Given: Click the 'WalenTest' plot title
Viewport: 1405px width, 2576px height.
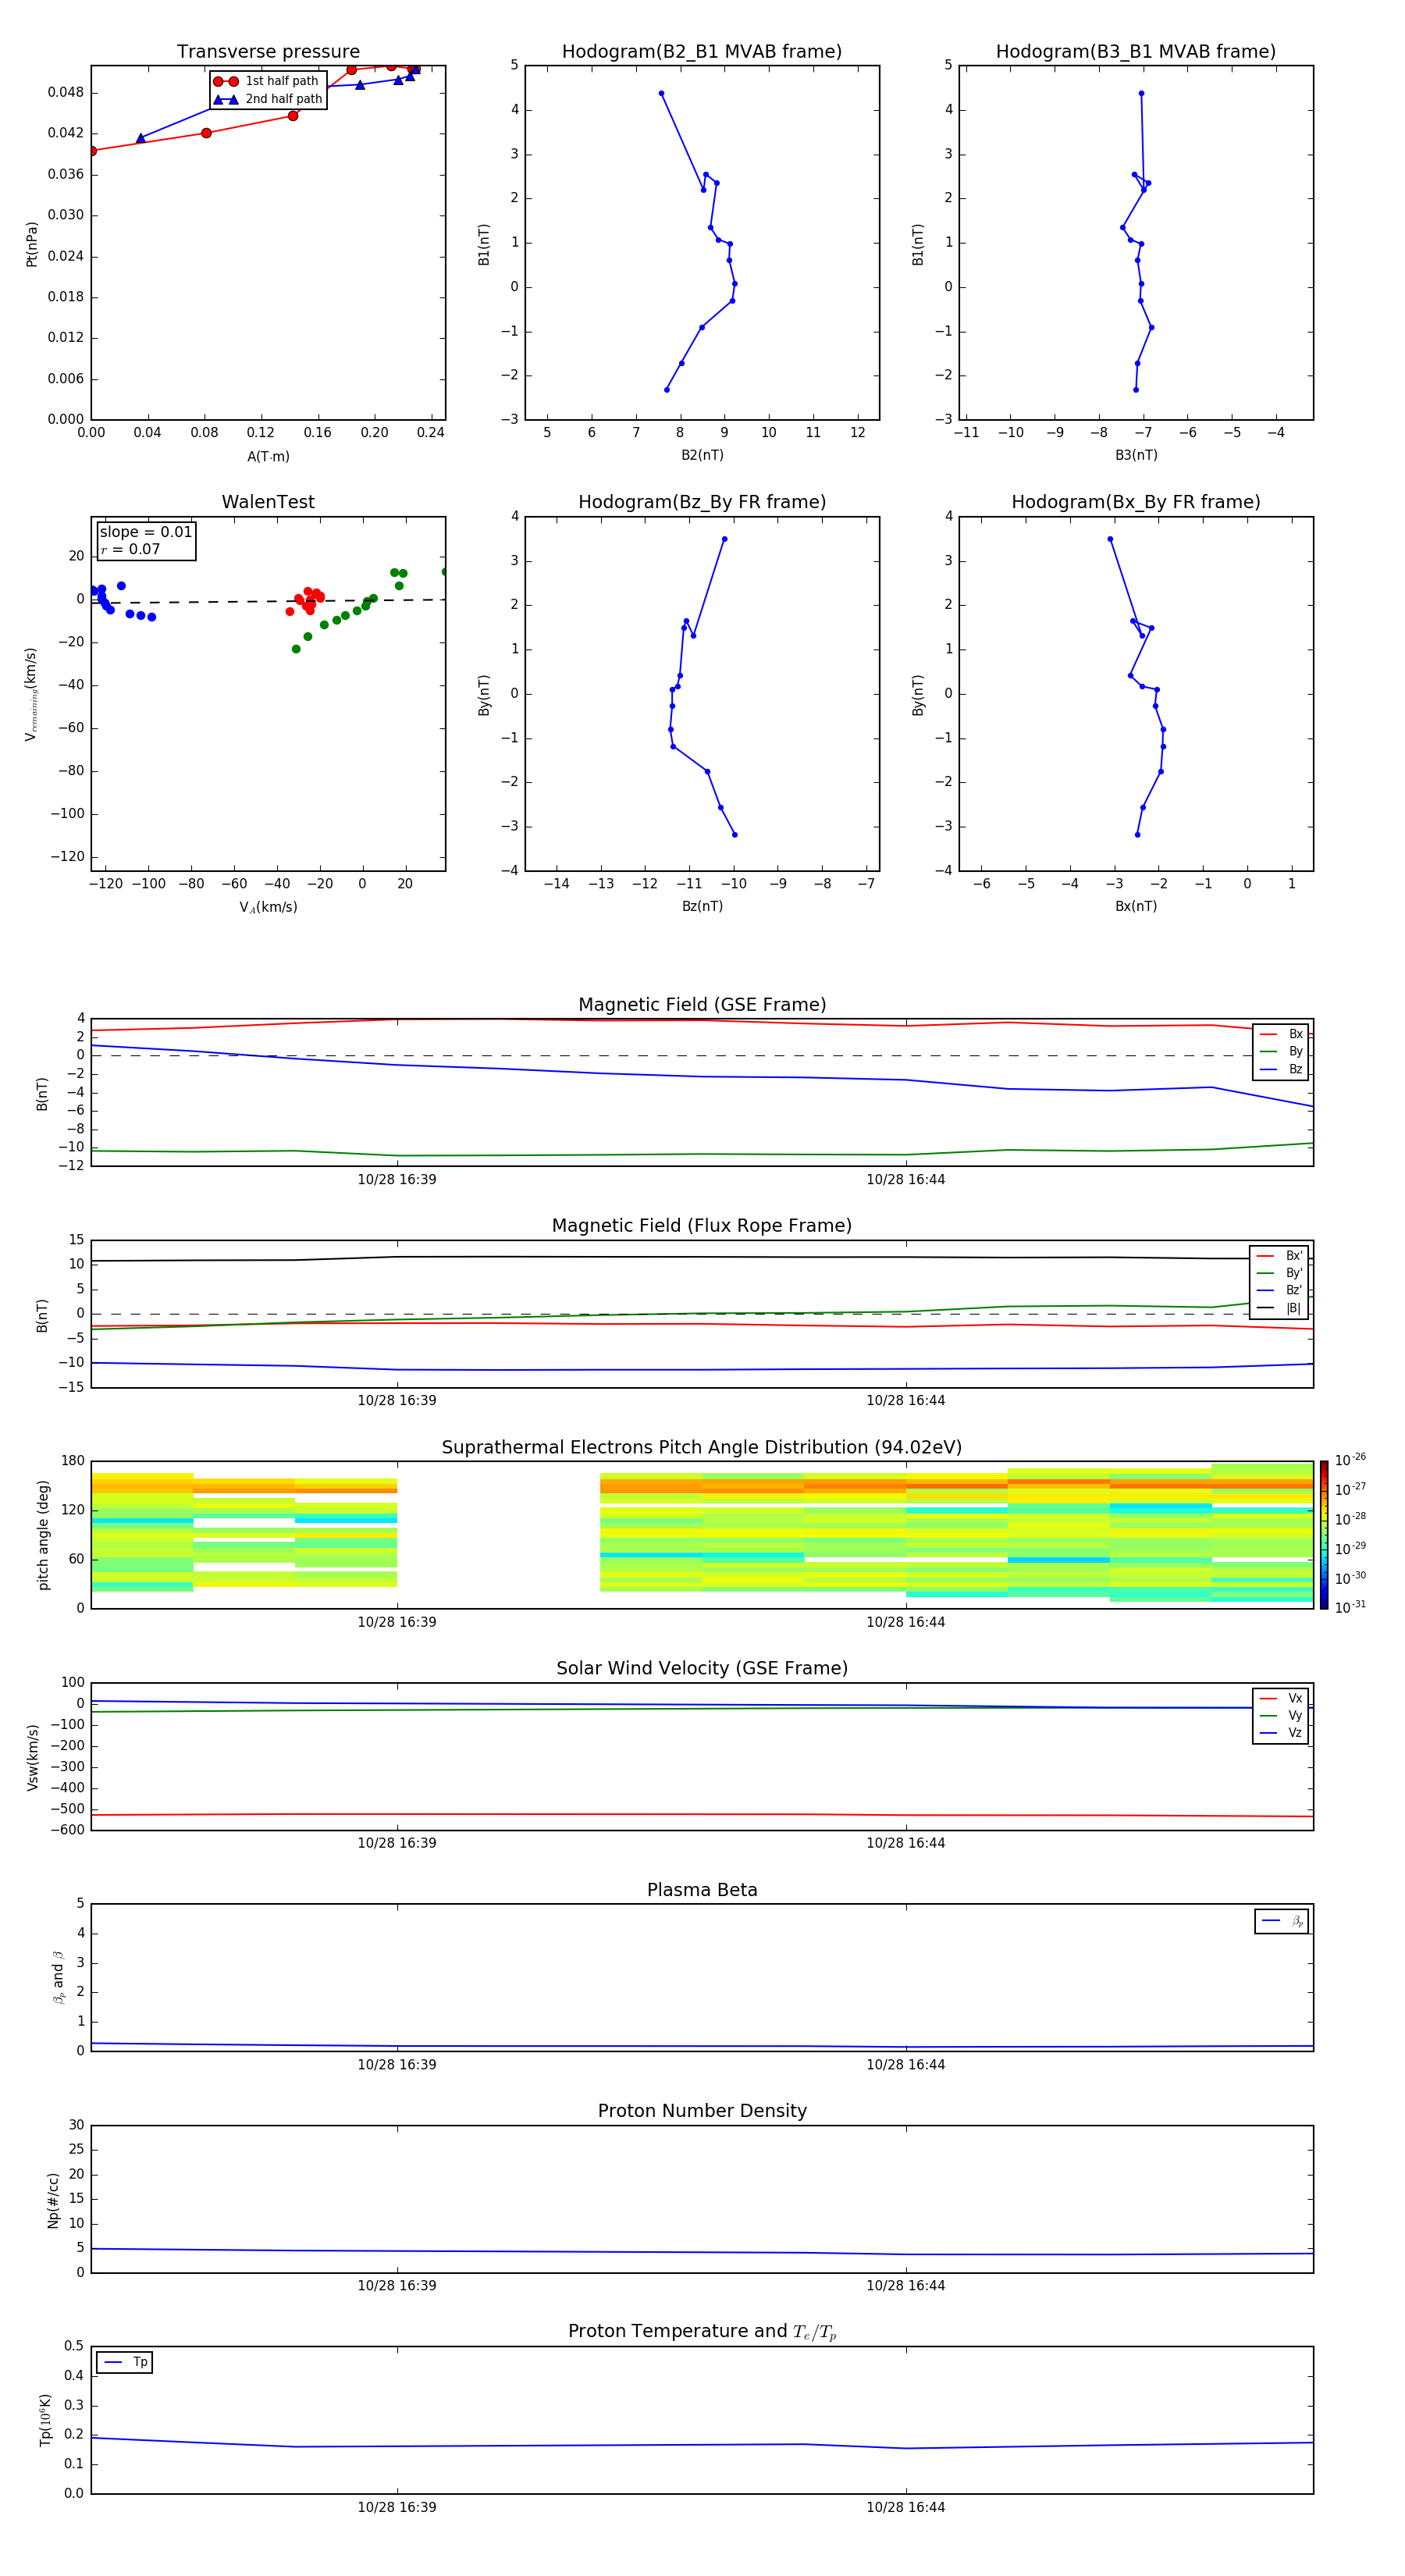Looking at the screenshot, I should 268,502.
